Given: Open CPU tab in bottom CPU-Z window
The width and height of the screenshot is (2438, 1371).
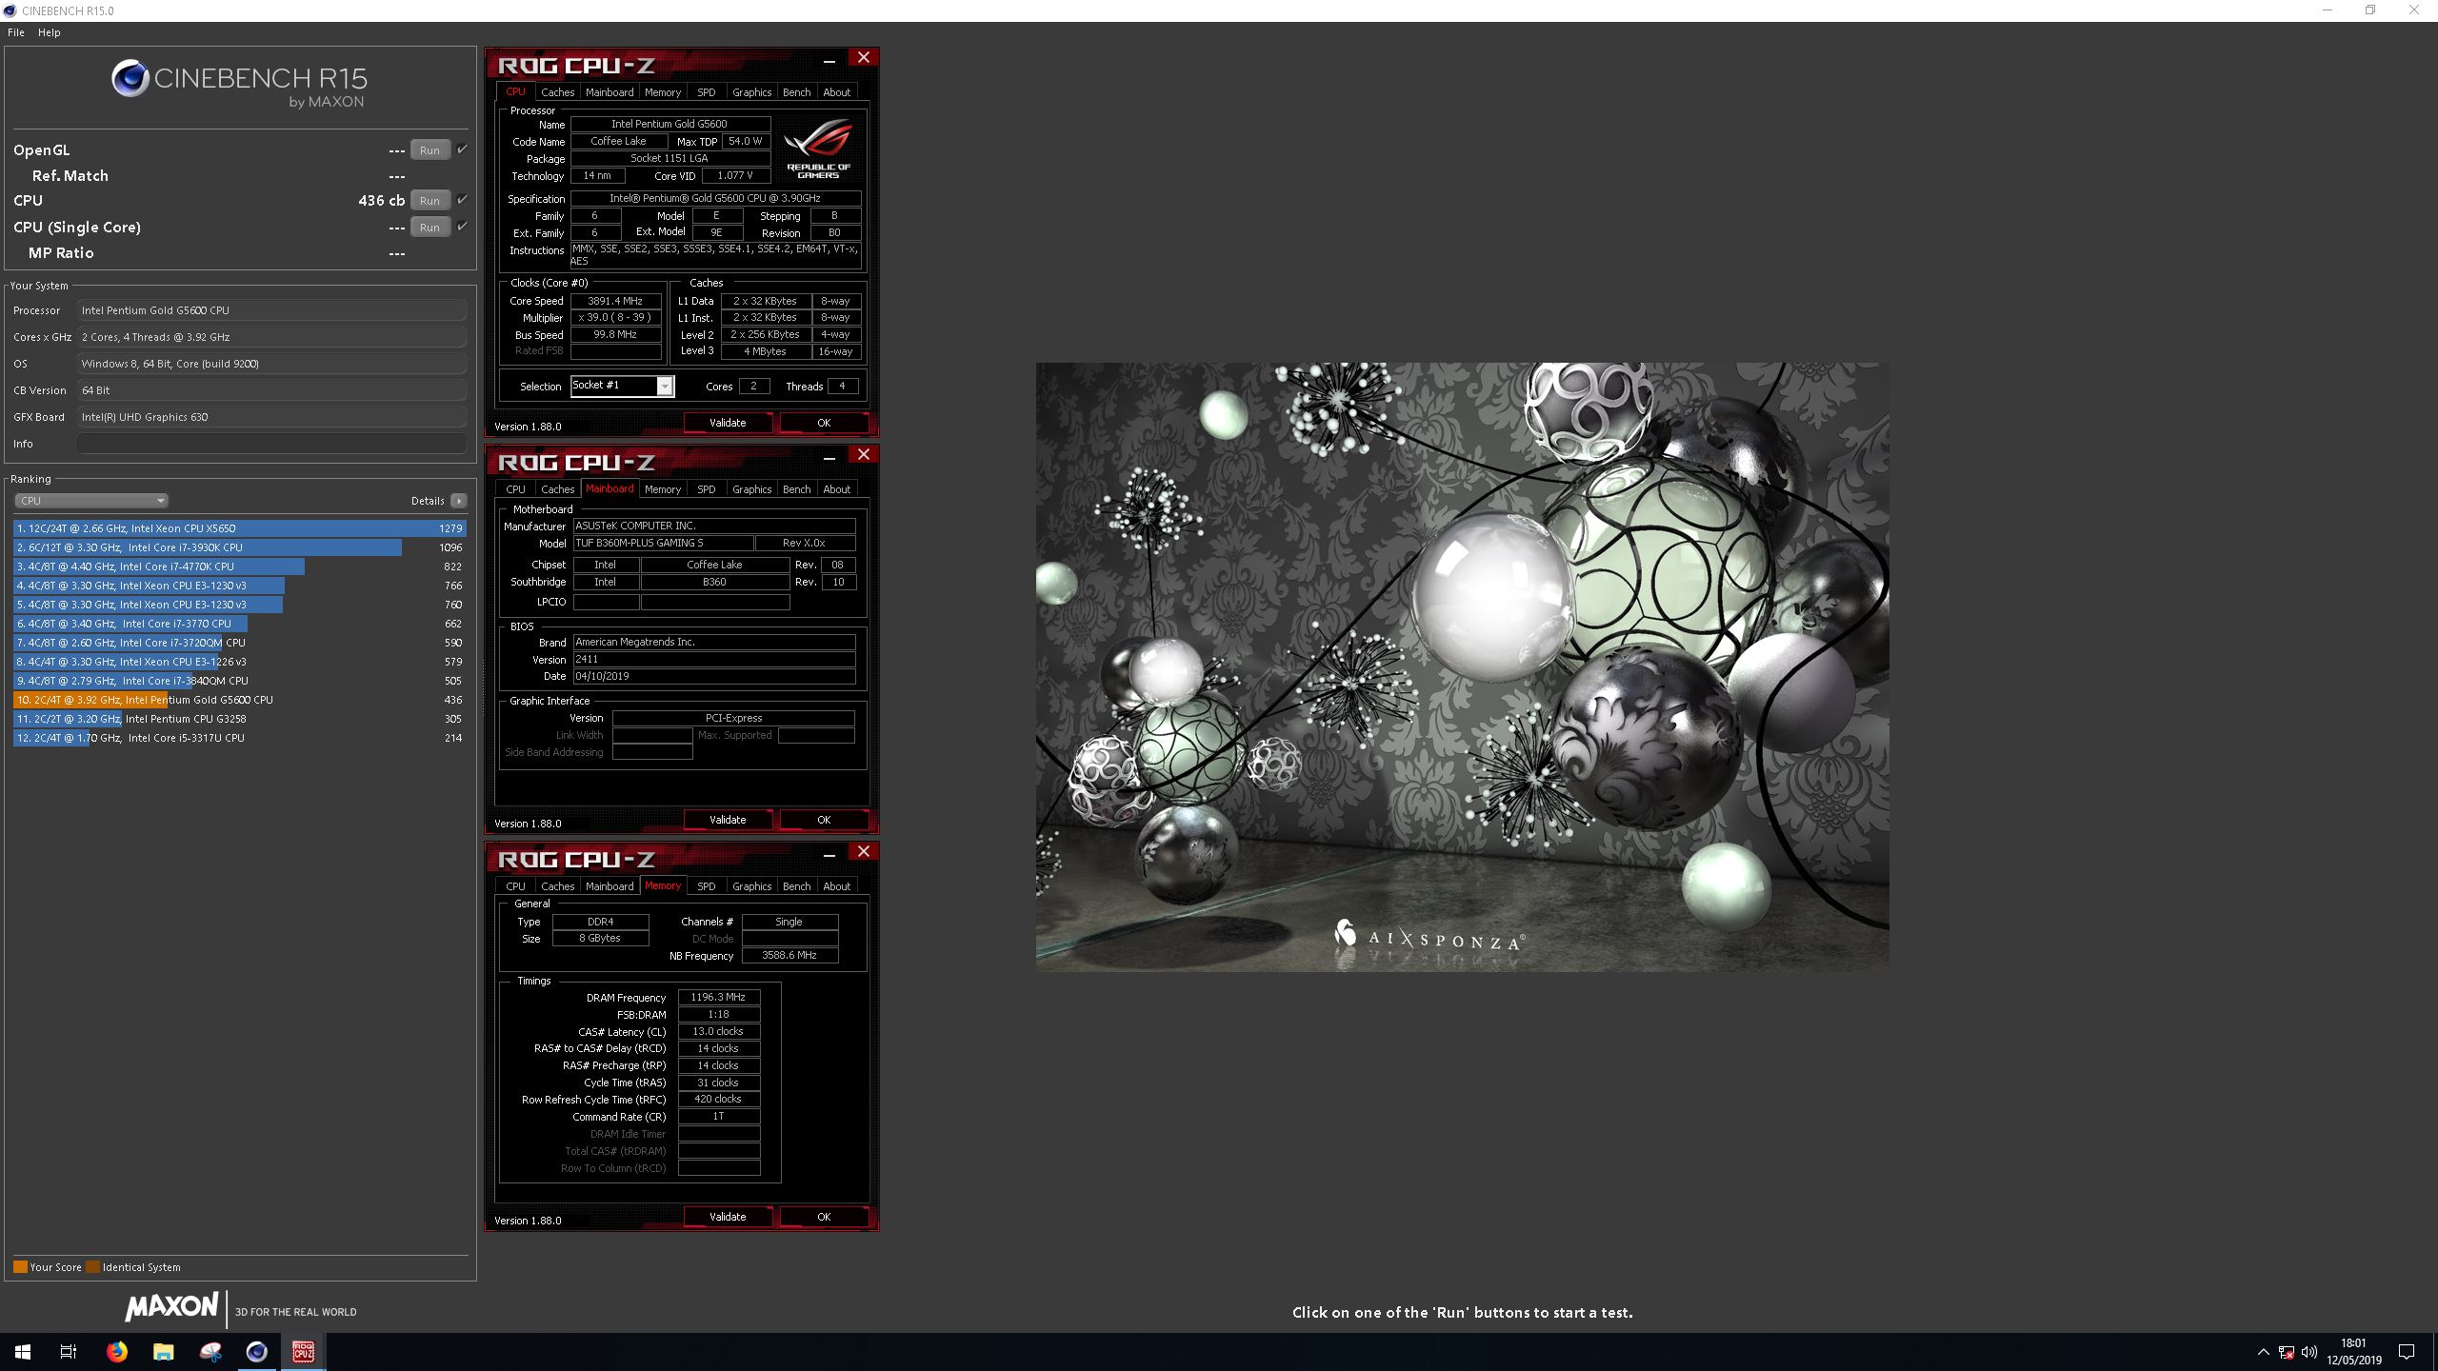Looking at the screenshot, I should 515,886.
